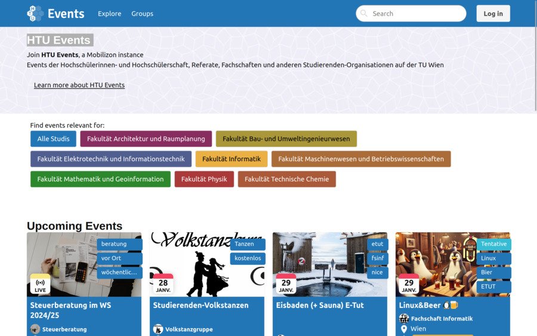Open the Groups menu item
The image size is (537, 336).
pyautogui.click(x=142, y=14)
